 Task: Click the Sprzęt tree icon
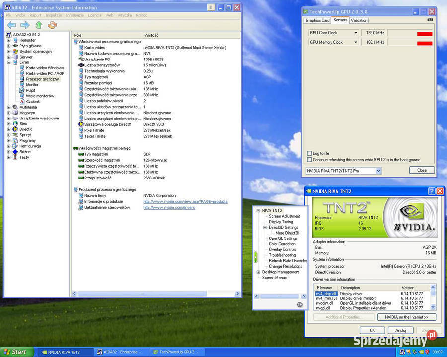15,135
